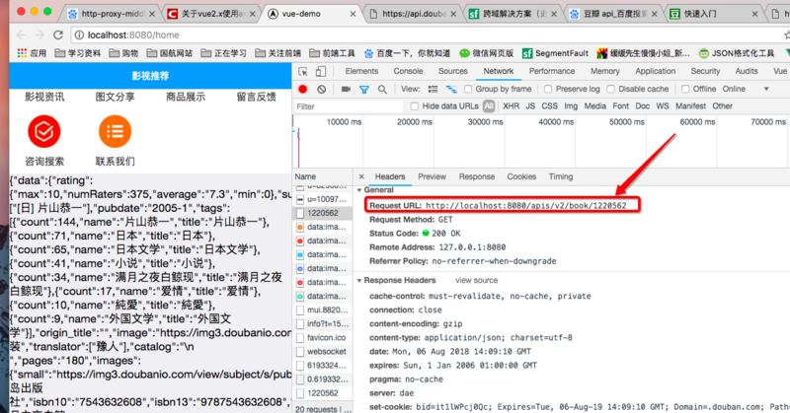Toggle the inspect element picker icon
The height and width of the screenshot is (413, 790).
click(x=303, y=71)
